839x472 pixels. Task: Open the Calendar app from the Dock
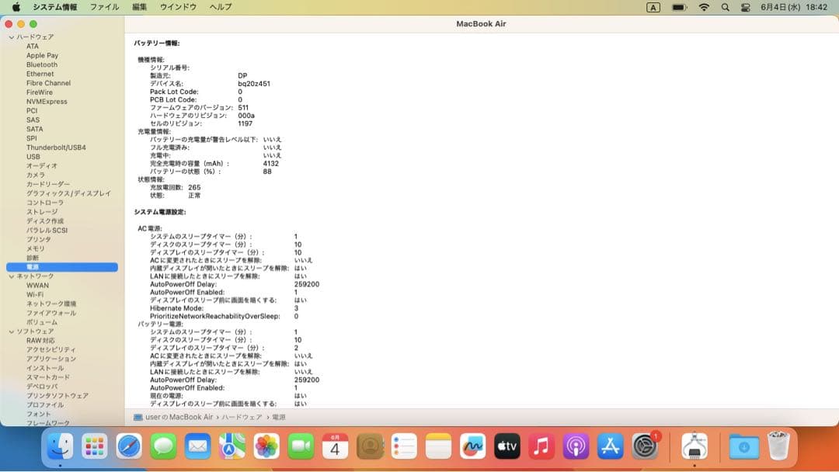[334, 446]
